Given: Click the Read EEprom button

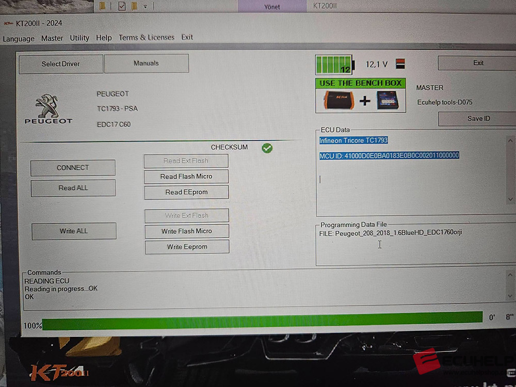Looking at the screenshot, I should pyautogui.click(x=186, y=192).
